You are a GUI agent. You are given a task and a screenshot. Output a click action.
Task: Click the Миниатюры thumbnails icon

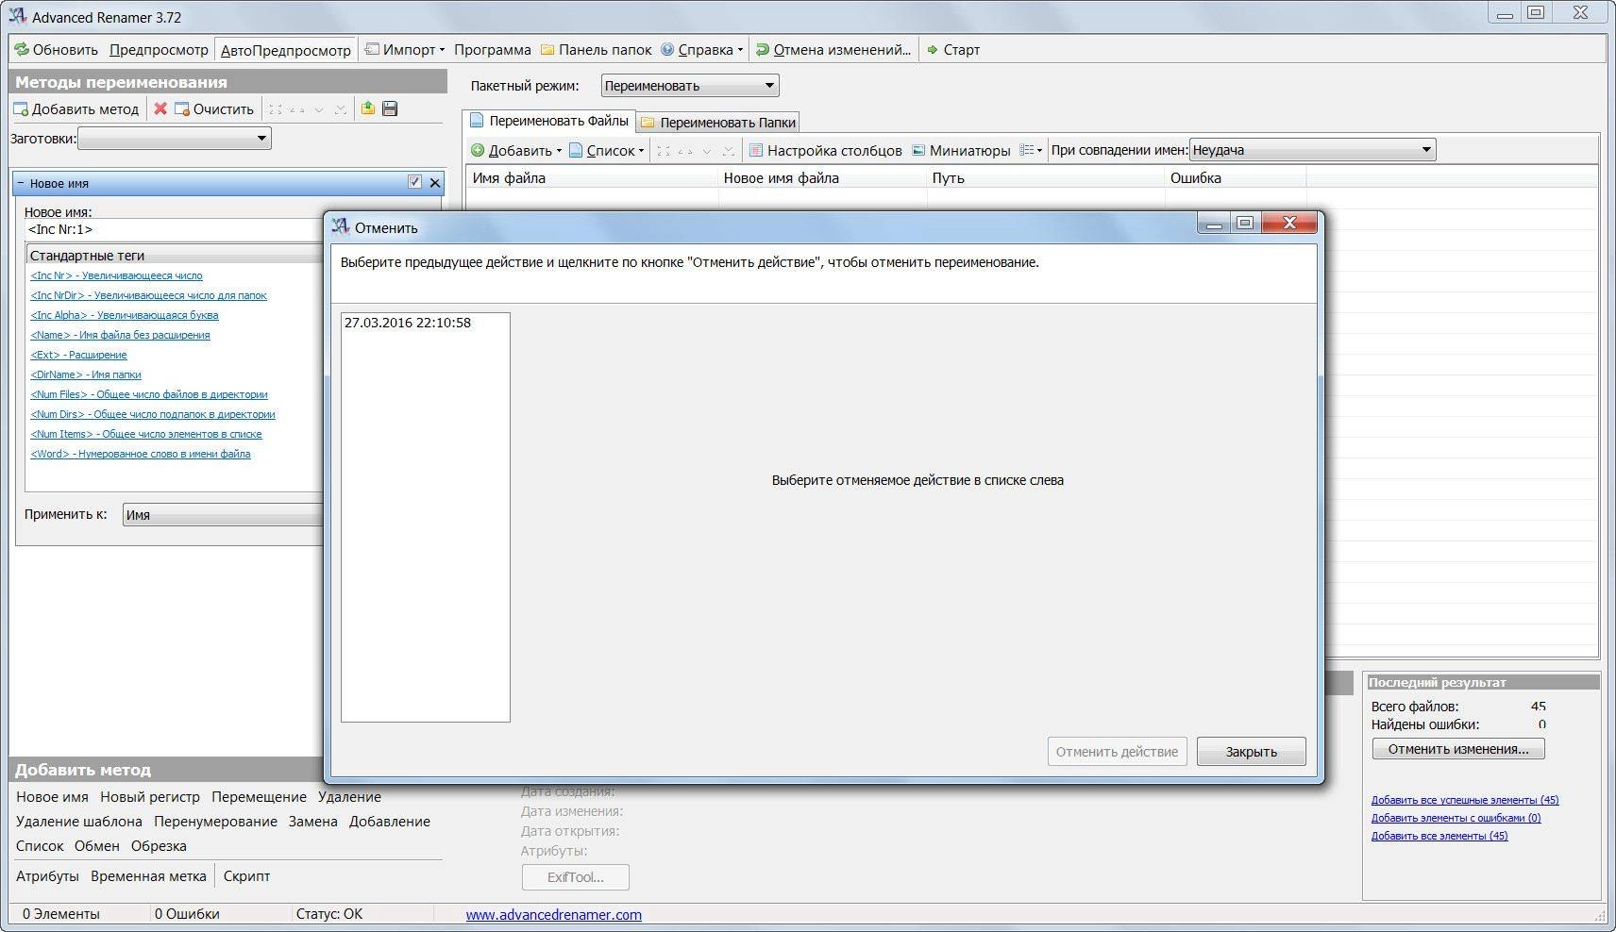[x=918, y=150]
